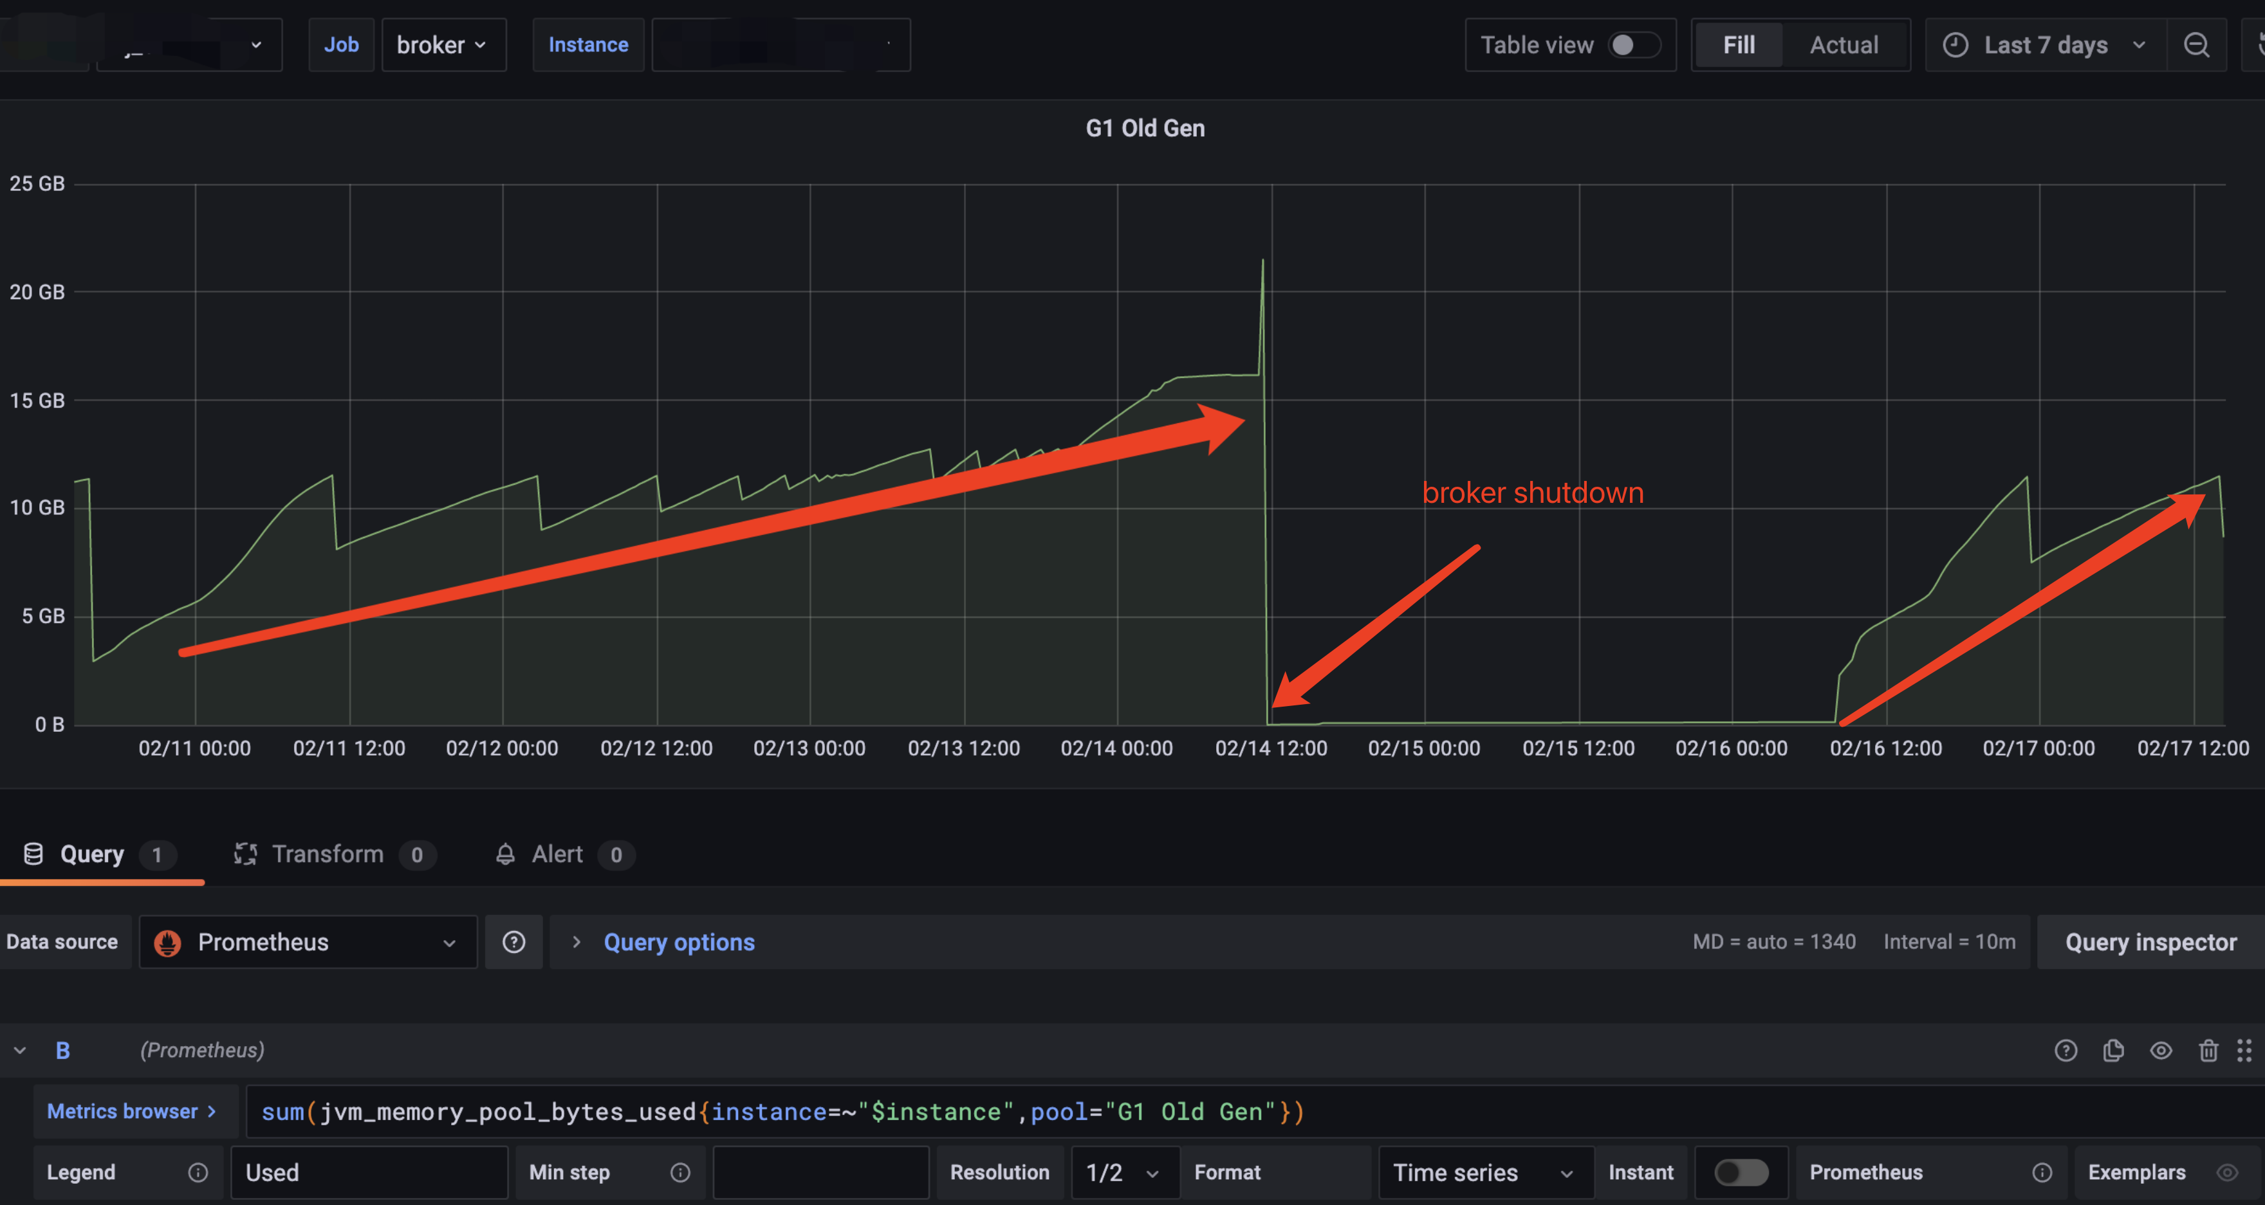Open the data source help icon
The height and width of the screenshot is (1205, 2265).
(513, 942)
